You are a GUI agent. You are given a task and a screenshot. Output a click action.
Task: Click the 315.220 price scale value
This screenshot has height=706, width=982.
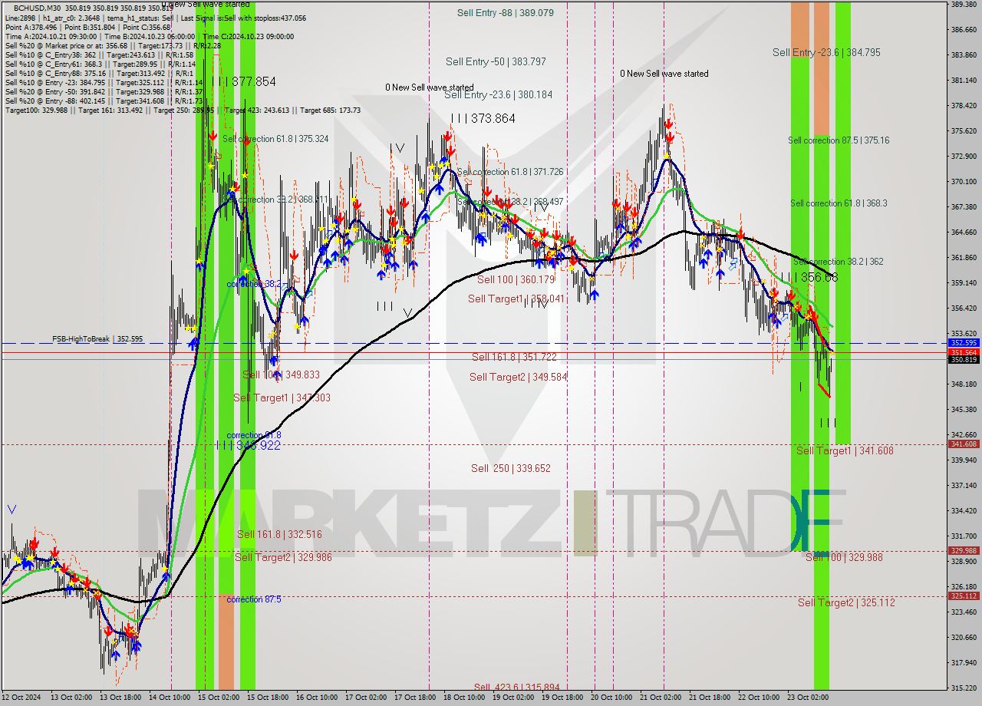[x=963, y=688]
